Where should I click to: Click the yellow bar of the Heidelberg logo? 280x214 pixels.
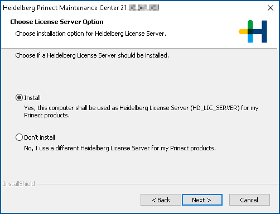click(243, 31)
